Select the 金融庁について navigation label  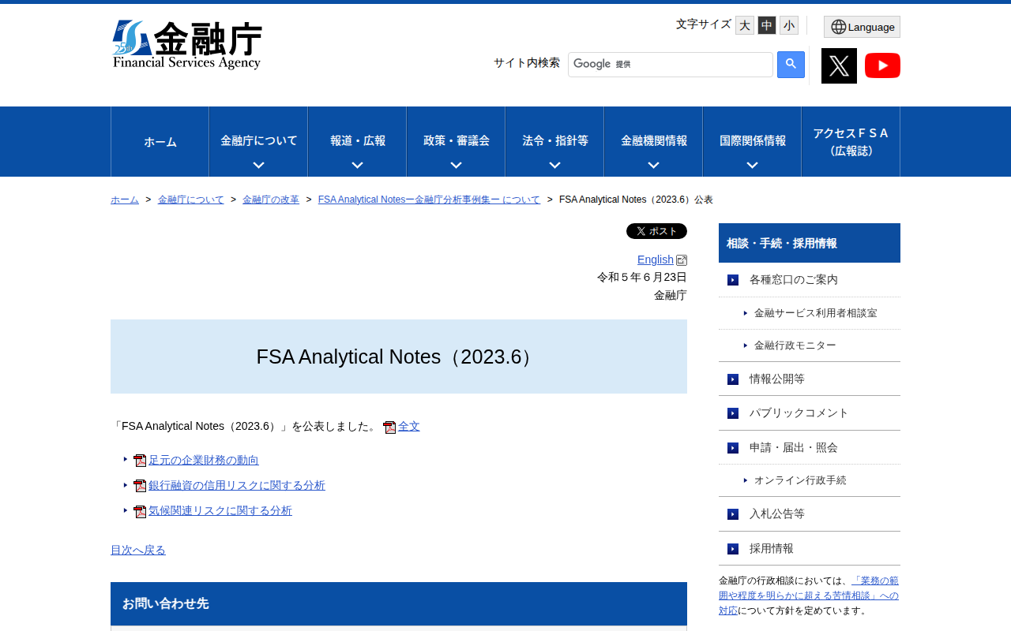click(x=258, y=140)
